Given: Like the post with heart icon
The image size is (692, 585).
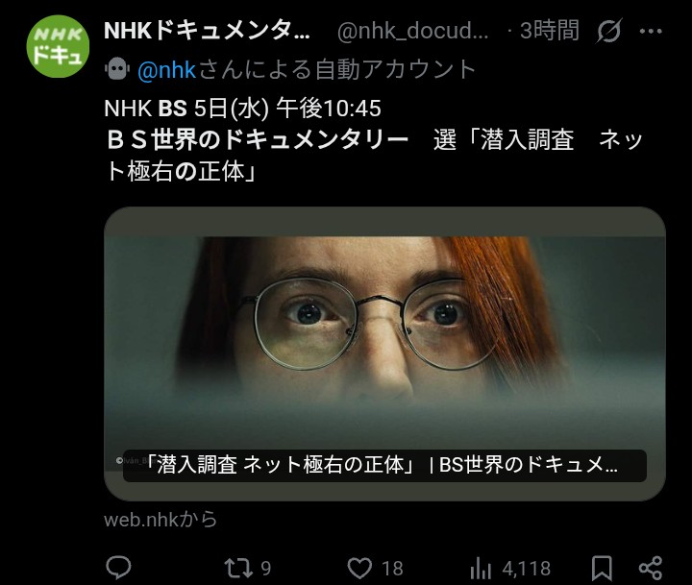Looking at the screenshot, I should pyautogui.click(x=359, y=568).
